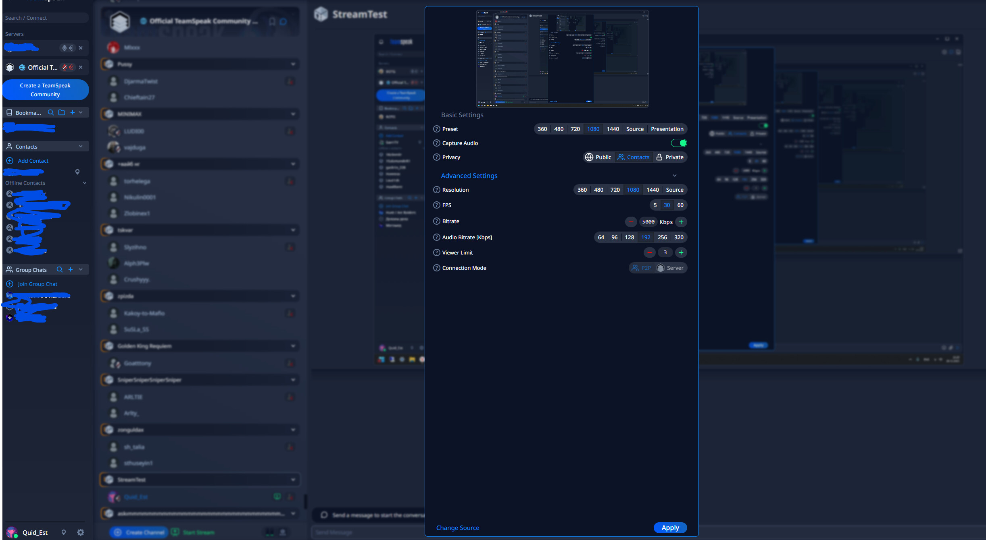The width and height of the screenshot is (986, 540).
Task: Add a new bookmark with the plus icon
Action: 73,112
